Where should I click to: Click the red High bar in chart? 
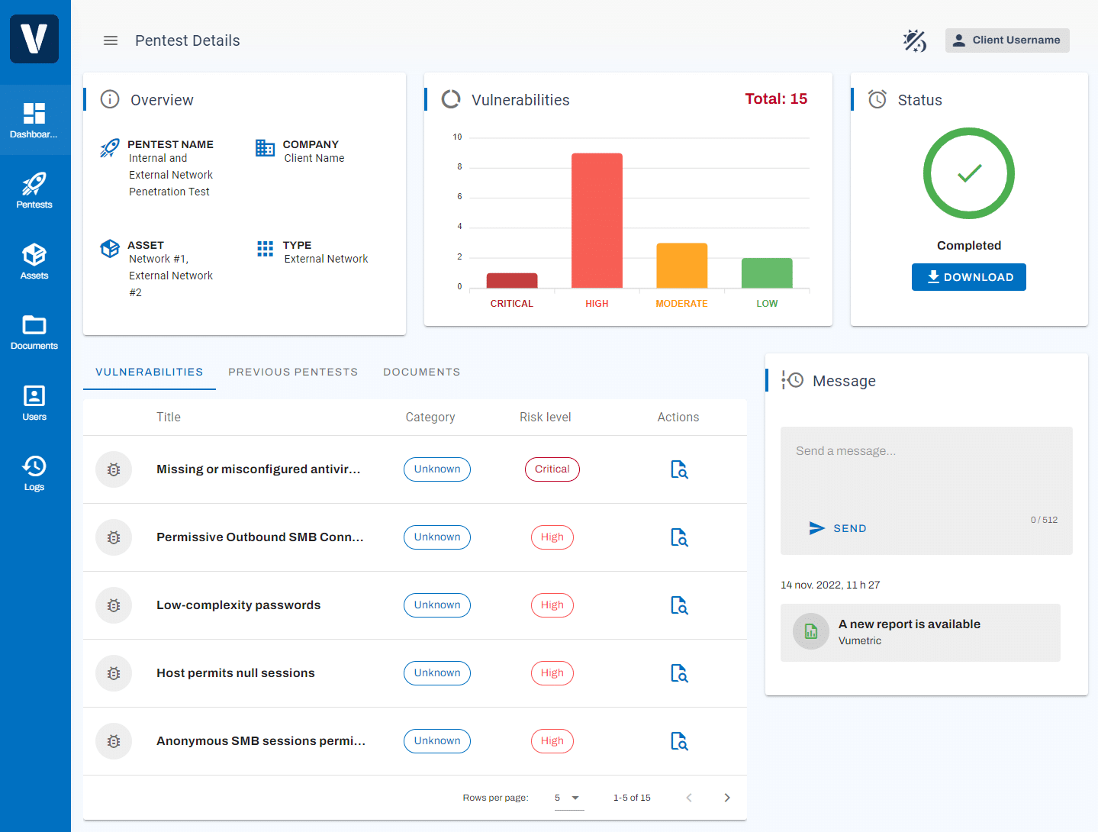(x=597, y=221)
